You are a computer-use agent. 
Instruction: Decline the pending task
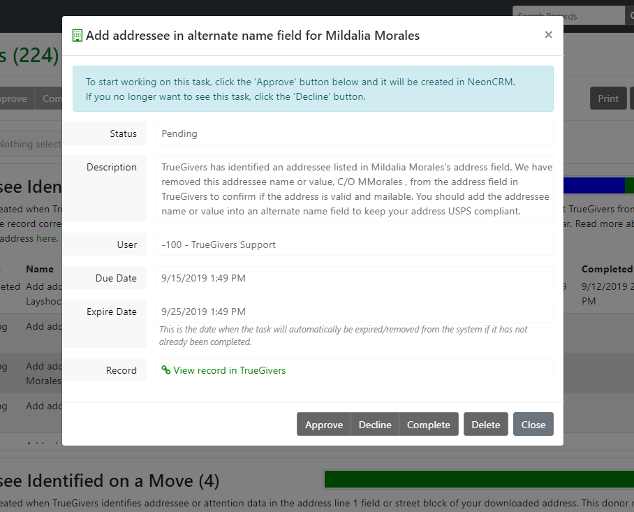(375, 425)
